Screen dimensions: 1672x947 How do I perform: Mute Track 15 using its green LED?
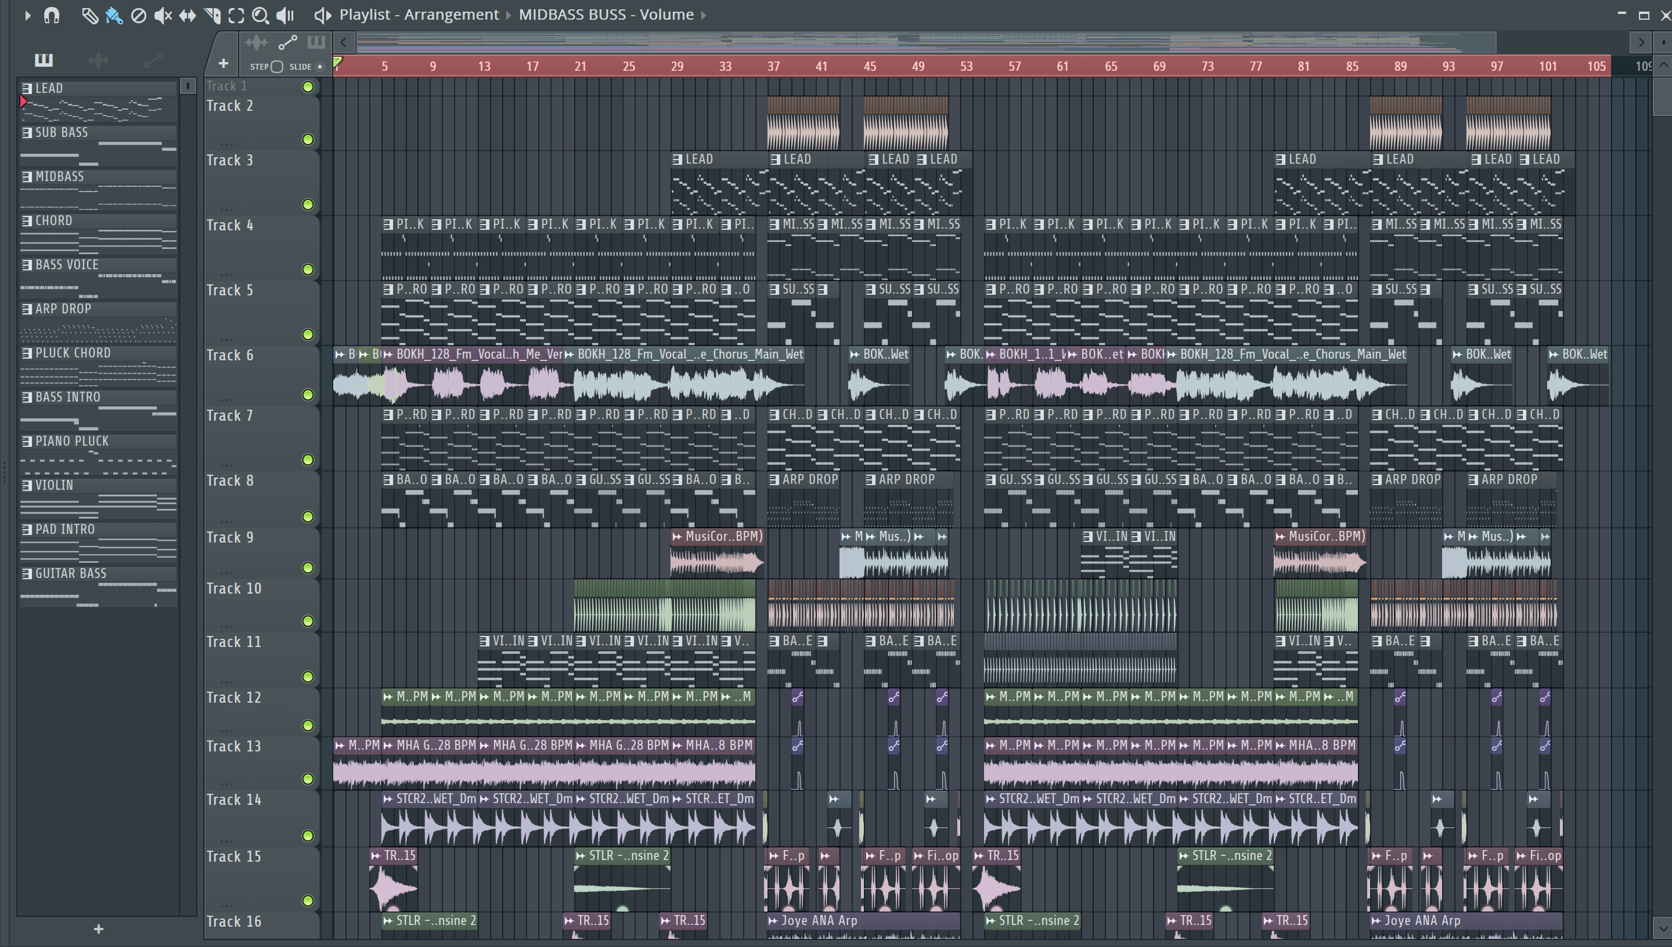[x=308, y=901]
